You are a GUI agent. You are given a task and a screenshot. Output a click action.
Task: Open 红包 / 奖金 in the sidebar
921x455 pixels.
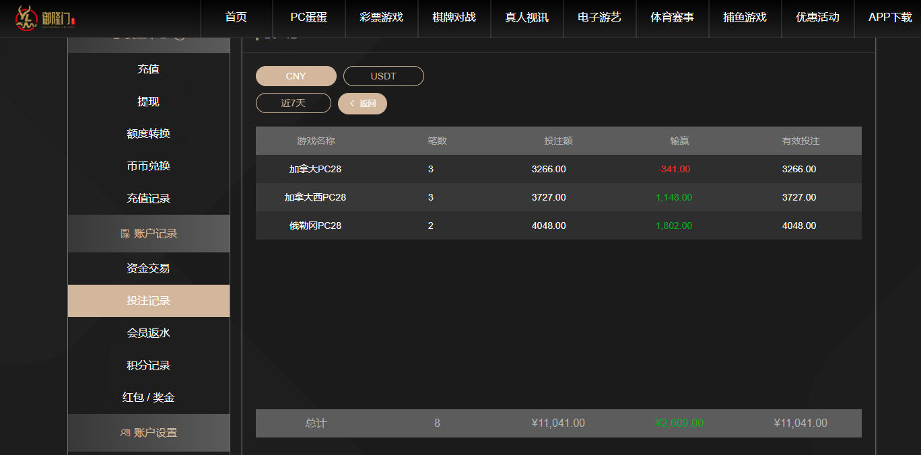(149, 398)
